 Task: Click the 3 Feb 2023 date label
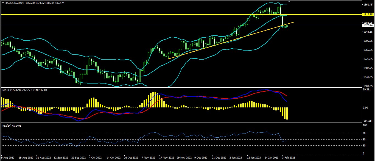(x=289, y=158)
